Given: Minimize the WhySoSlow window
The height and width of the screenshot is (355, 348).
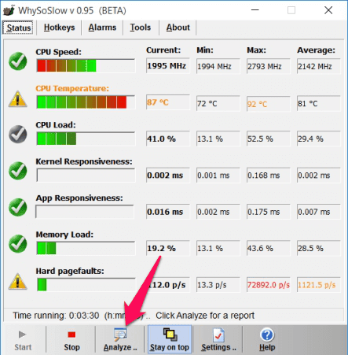Looking at the screenshot, I should tap(255, 10).
